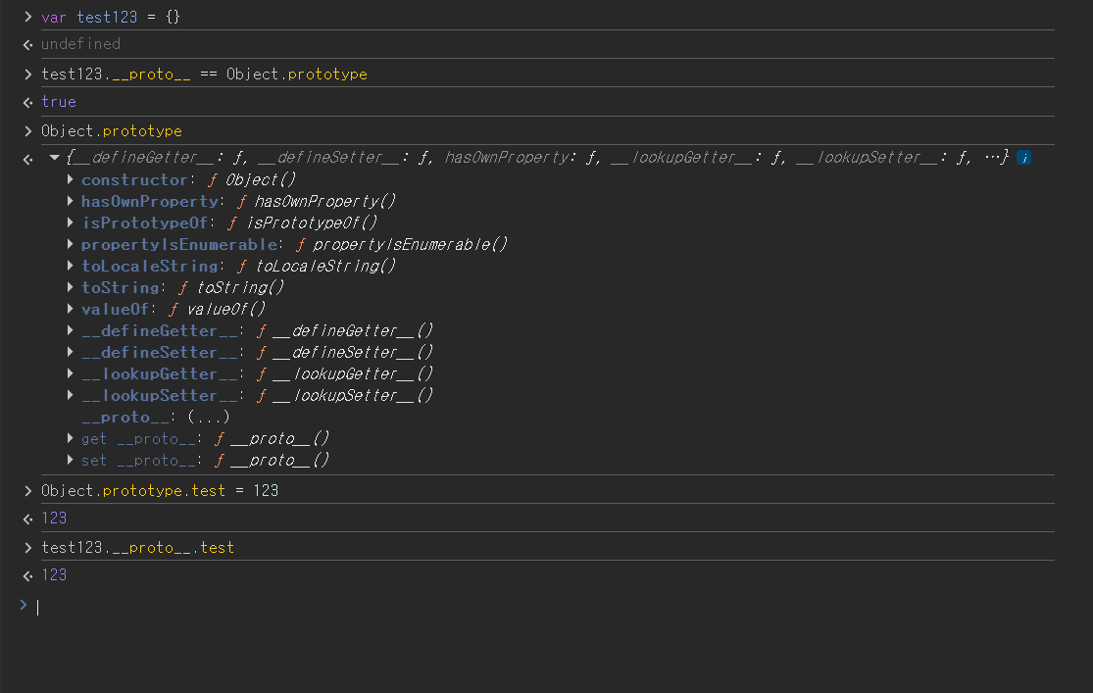Expand the __defineSetter__ entry
Screen dimensions: 1093x693
pos(71,353)
